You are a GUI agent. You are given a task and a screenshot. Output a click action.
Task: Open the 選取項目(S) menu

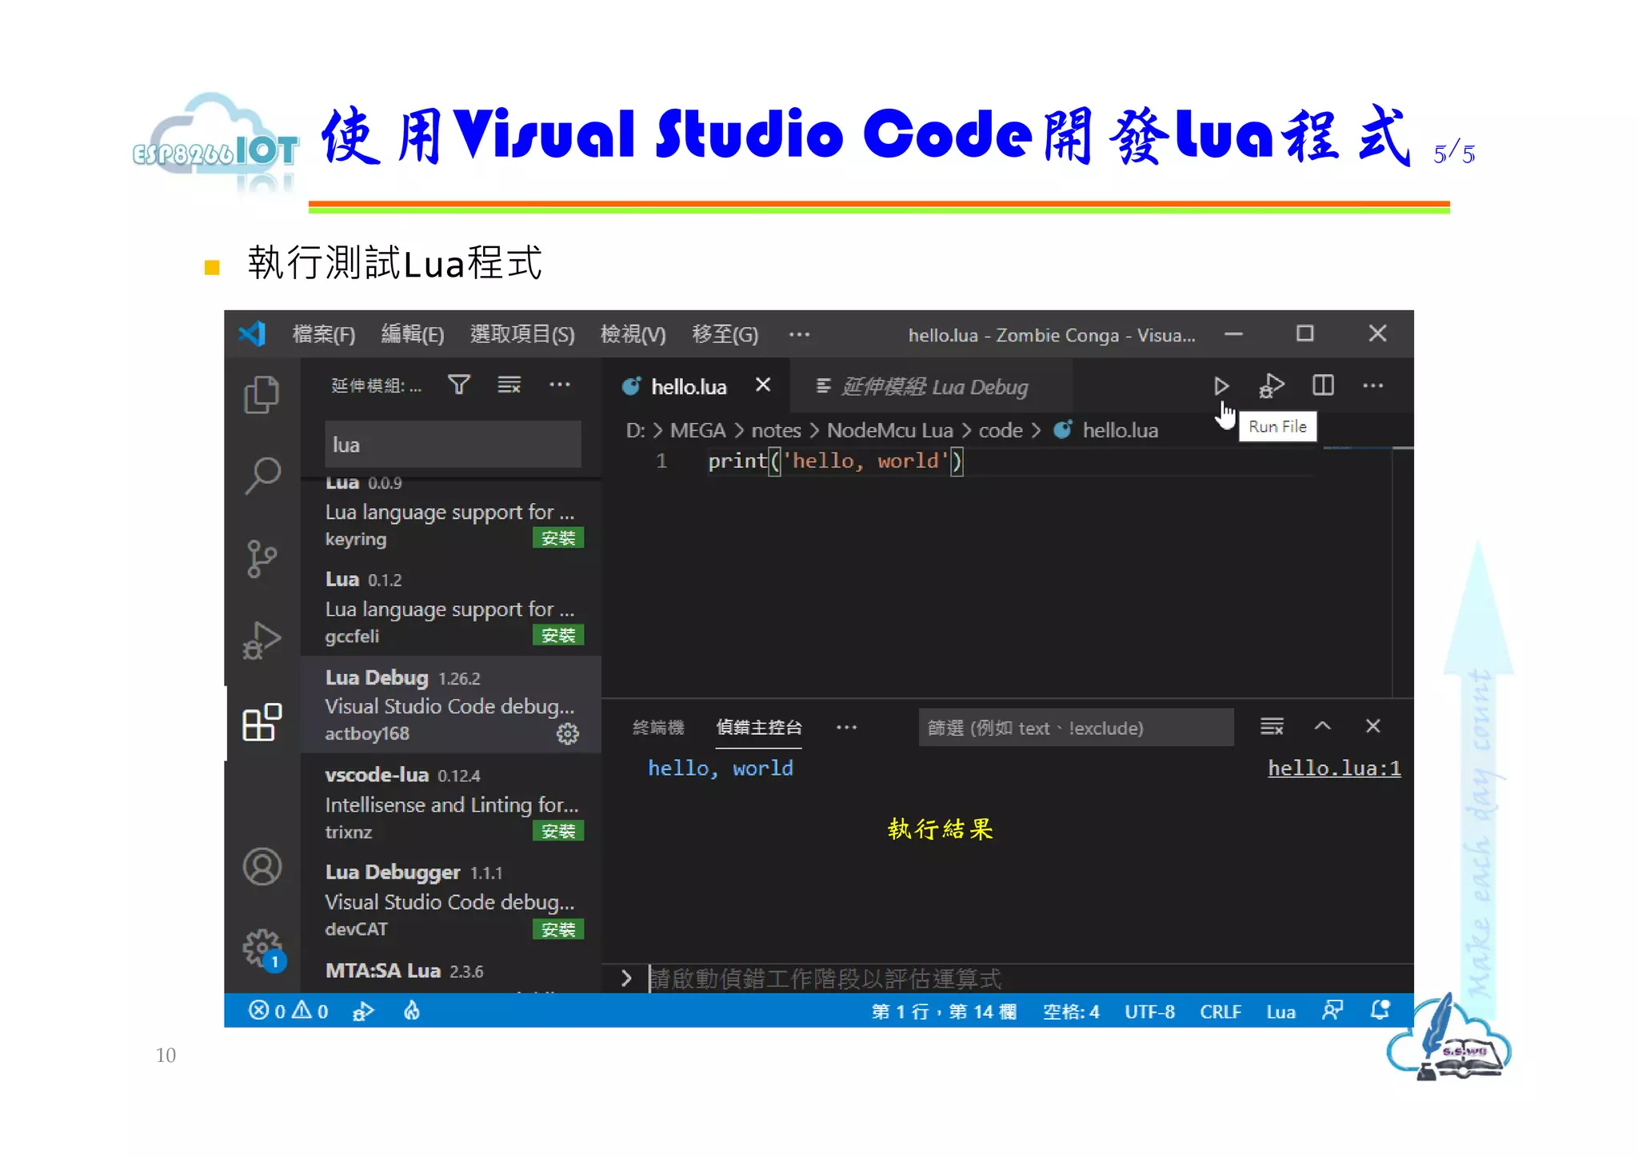(x=522, y=334)
